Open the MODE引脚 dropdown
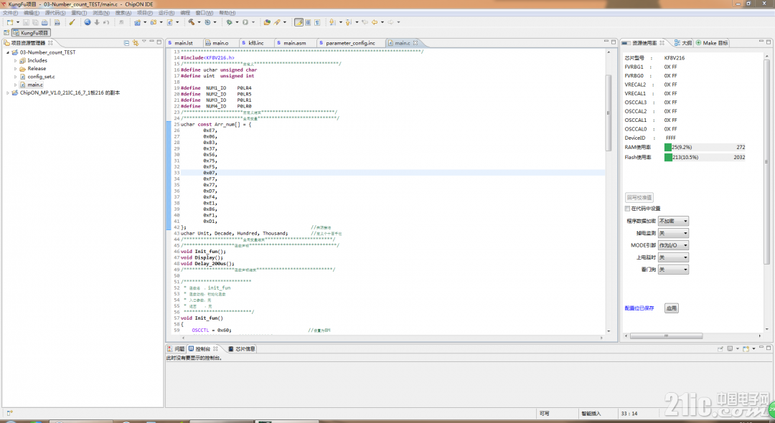This screenshot has width=775, height=423. pyautogui.click(x=673, y=245)
